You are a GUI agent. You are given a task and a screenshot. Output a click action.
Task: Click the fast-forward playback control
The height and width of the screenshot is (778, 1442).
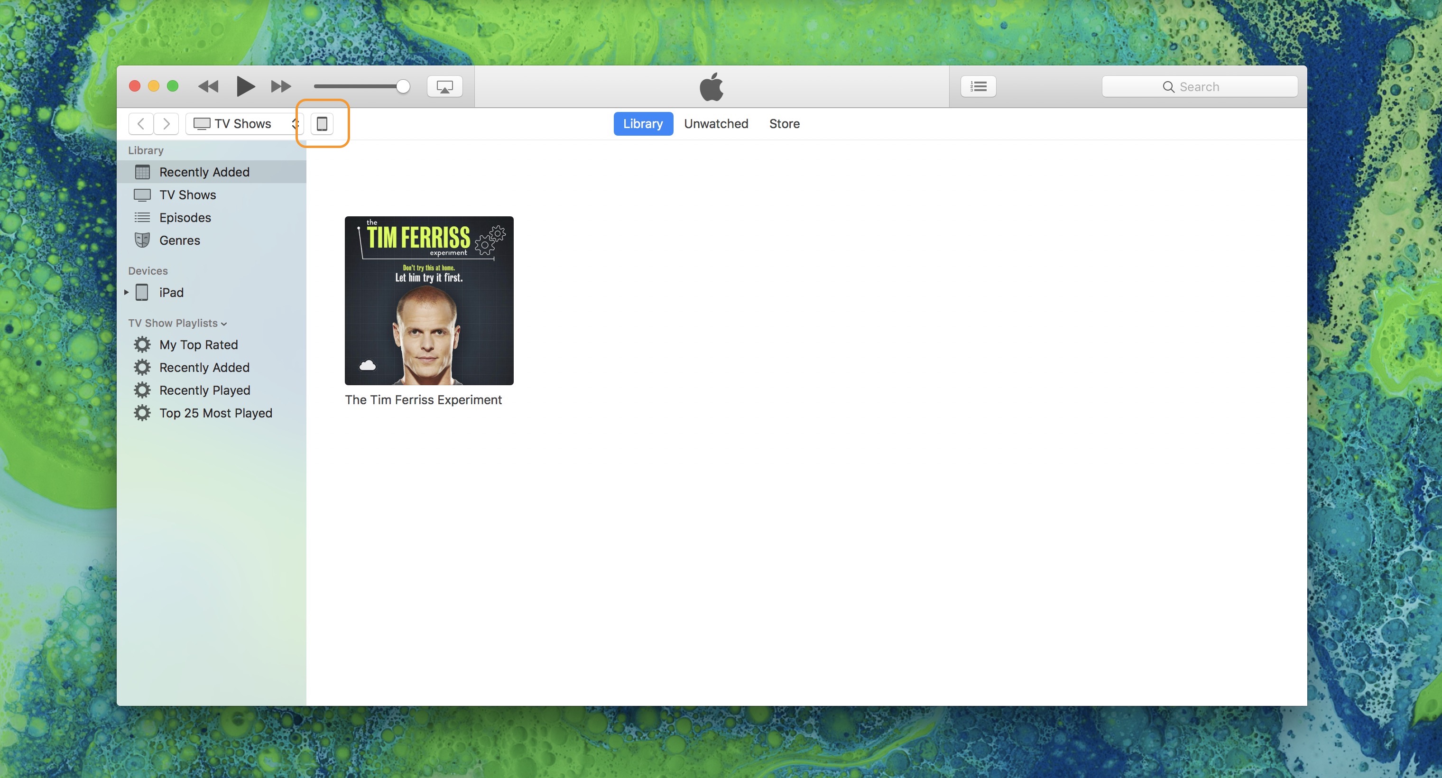click(280, 86)
